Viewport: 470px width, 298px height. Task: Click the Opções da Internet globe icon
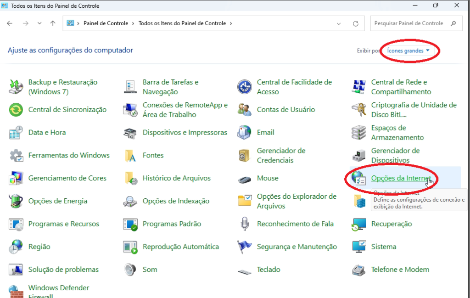pos(359,178)
